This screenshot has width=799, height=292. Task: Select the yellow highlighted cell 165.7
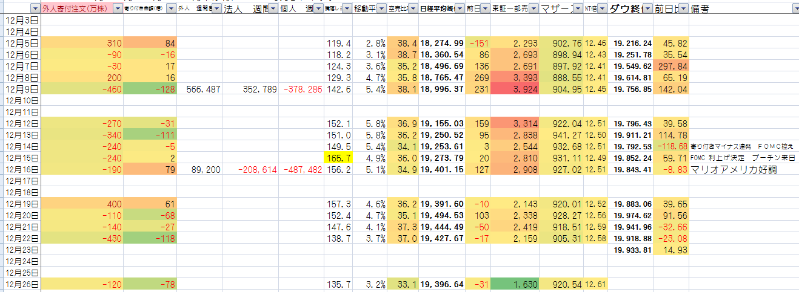[337, 158]
